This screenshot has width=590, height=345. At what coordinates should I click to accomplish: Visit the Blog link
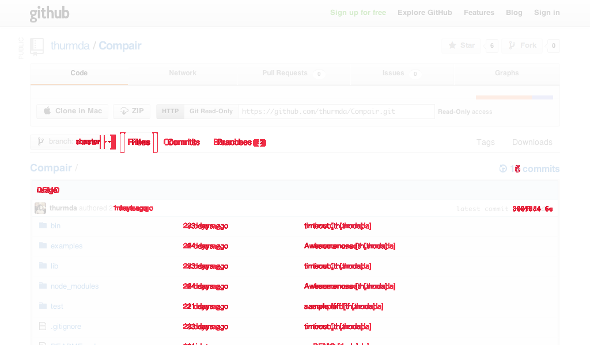(514, 13)
